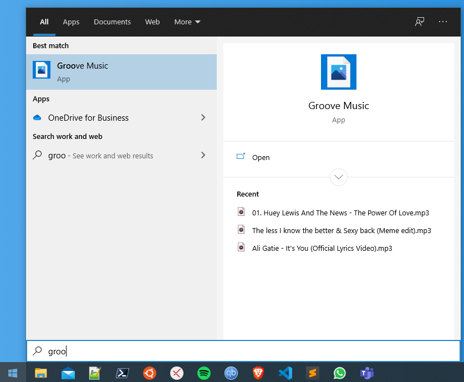The height and width of the screenshot is (382, 464).
Task: Open qBittorrent from the taskbar
Action: click(x=231, y=373)
